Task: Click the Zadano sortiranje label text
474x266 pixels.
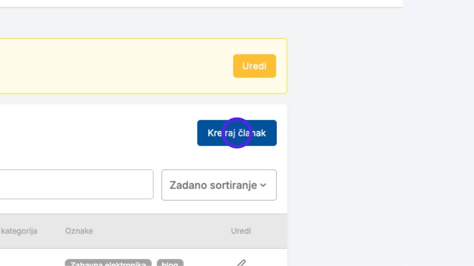Action: tap(213, 185)
